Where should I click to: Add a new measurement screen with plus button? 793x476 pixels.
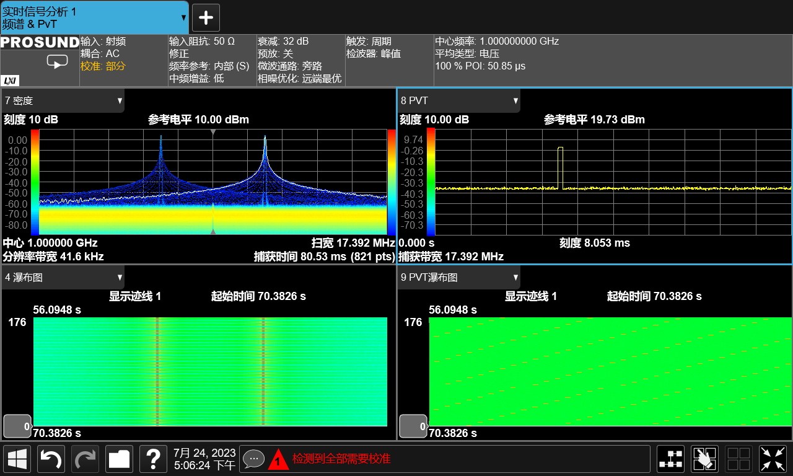tap(206, 17)
